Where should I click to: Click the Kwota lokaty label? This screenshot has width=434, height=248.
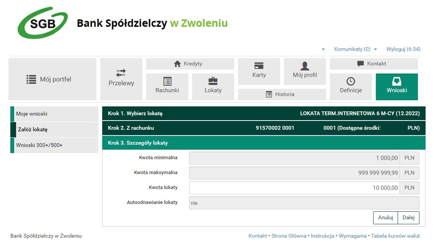click(x=163, y=188)
